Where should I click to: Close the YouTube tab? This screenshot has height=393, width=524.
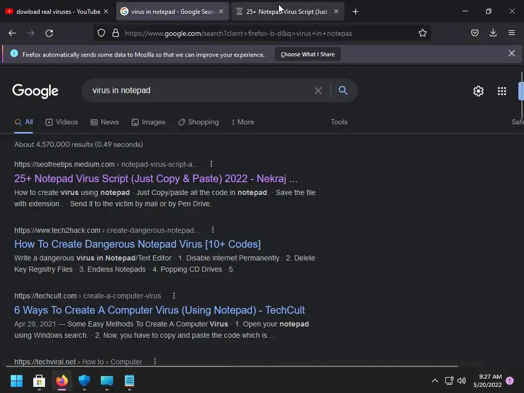[106, 11]
